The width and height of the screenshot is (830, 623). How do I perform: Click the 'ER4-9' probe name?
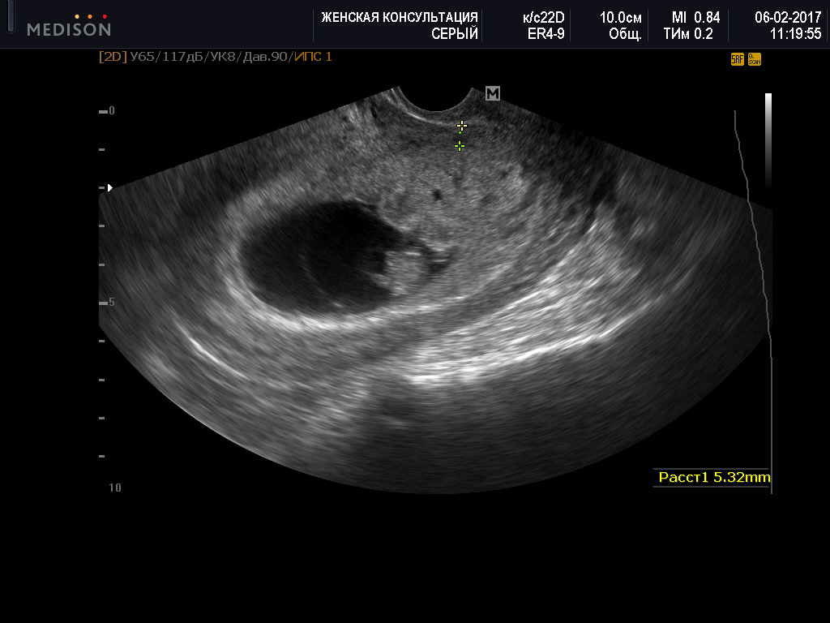[545, 34]
